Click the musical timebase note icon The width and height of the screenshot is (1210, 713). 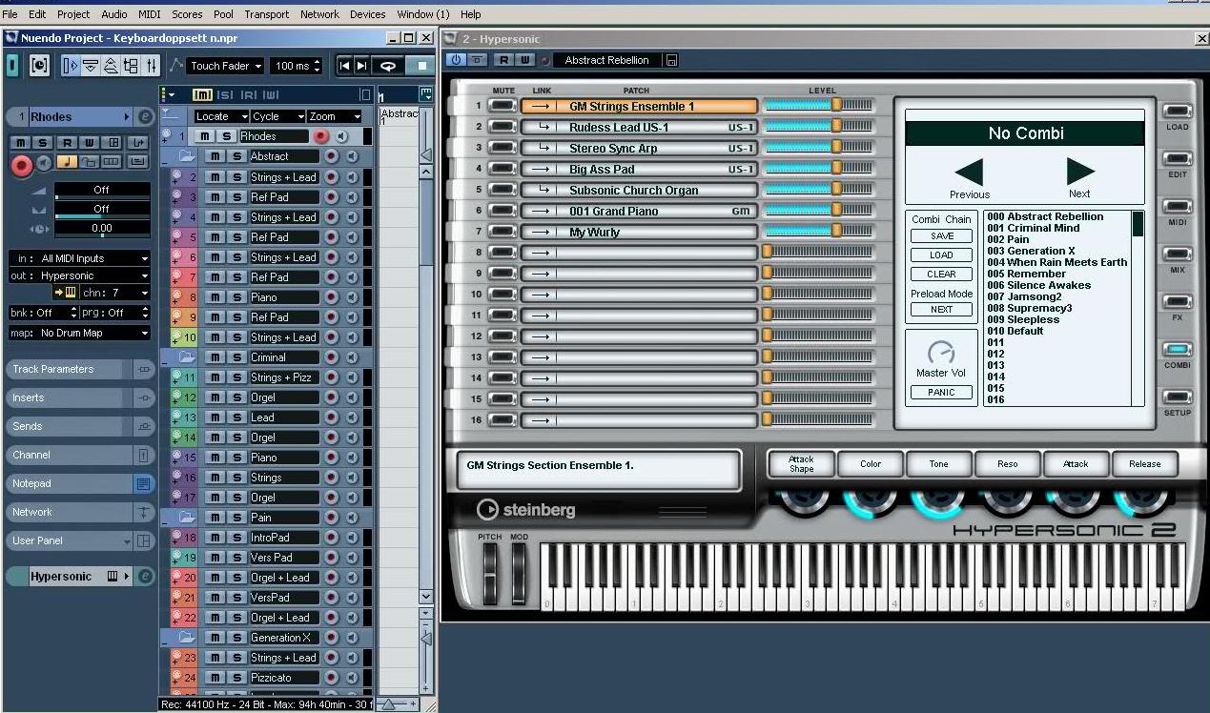(67, 163)
